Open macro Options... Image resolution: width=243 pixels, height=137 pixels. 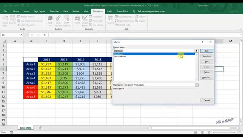pos(207,78)
